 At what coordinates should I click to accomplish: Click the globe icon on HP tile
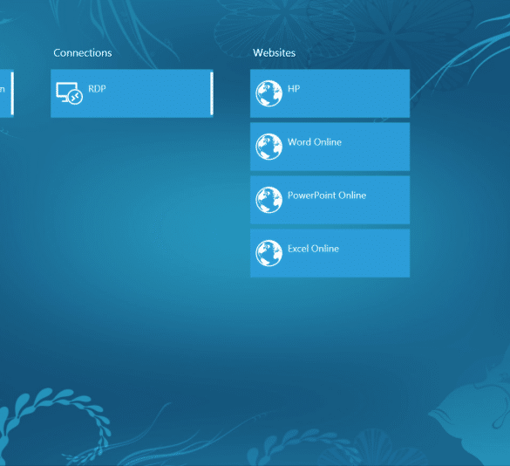tap(269, 93)
